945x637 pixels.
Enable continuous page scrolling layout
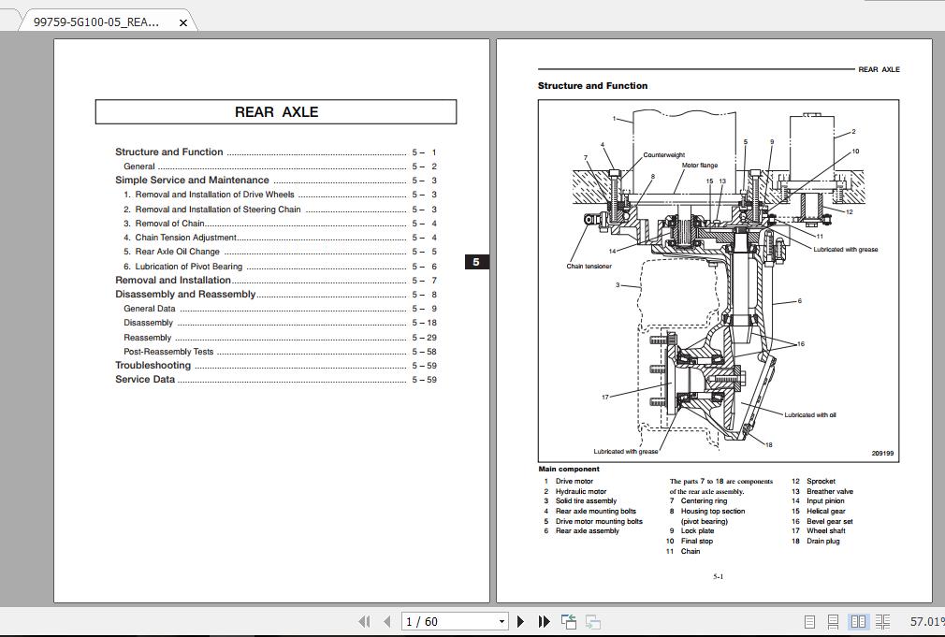(x=833, y=621)
